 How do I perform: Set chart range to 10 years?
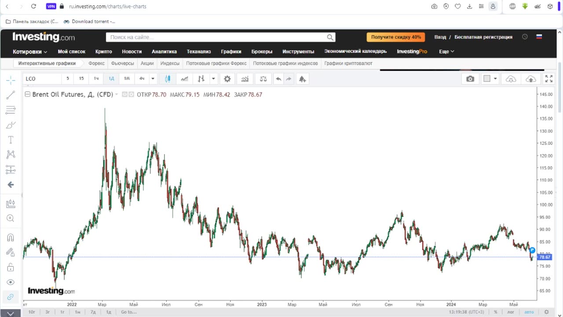coord(32,312)
